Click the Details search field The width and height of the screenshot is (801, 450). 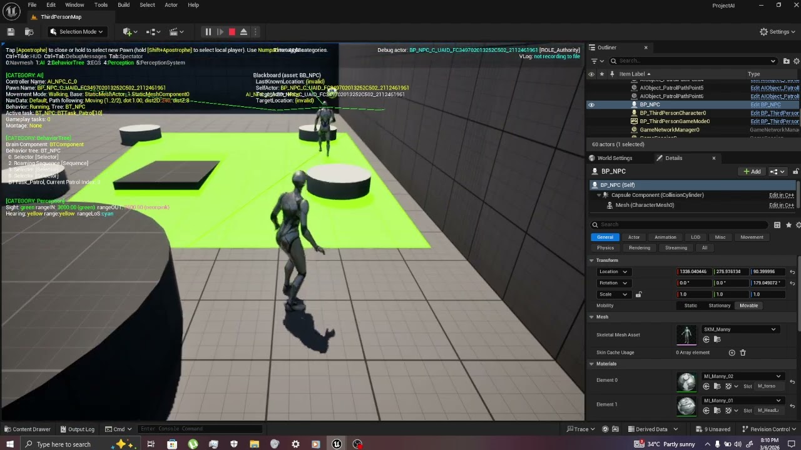point(680,225)
